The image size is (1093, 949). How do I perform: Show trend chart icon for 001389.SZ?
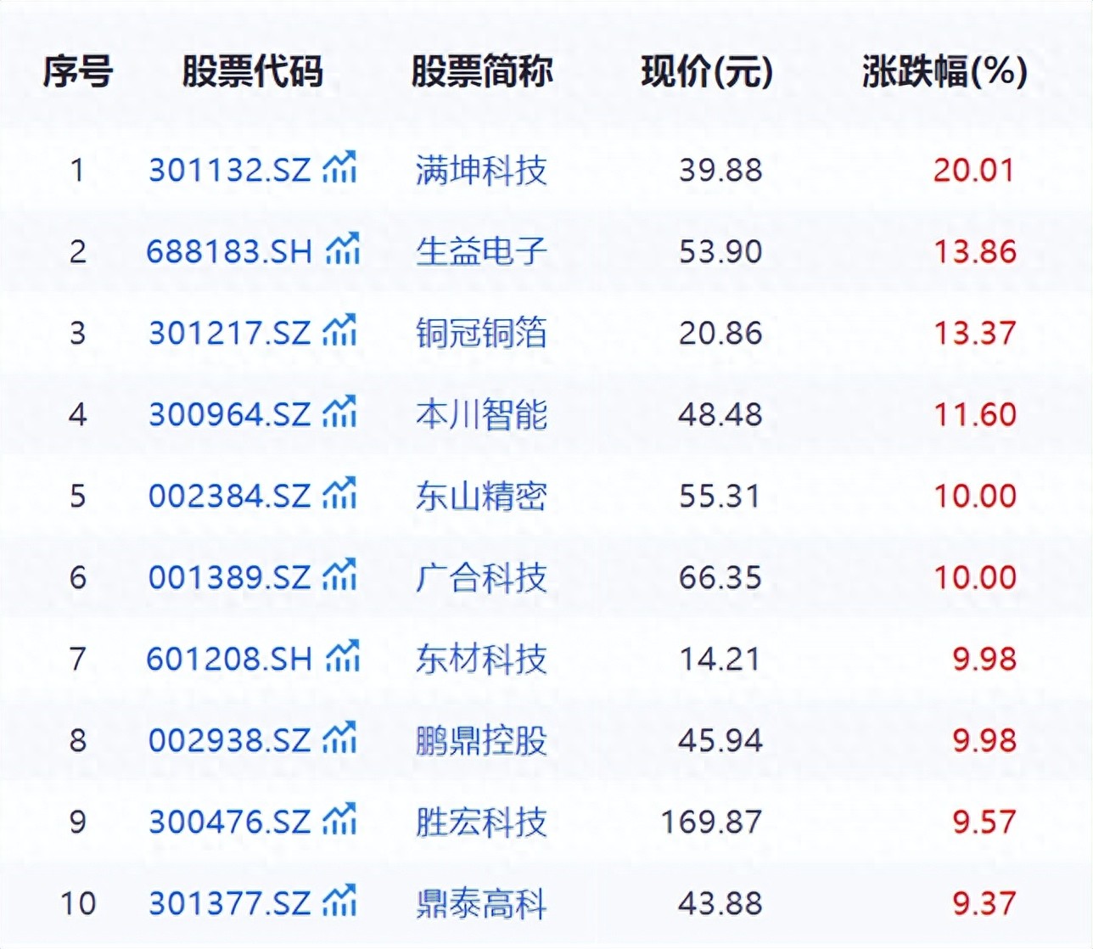(x=339, y=576)
